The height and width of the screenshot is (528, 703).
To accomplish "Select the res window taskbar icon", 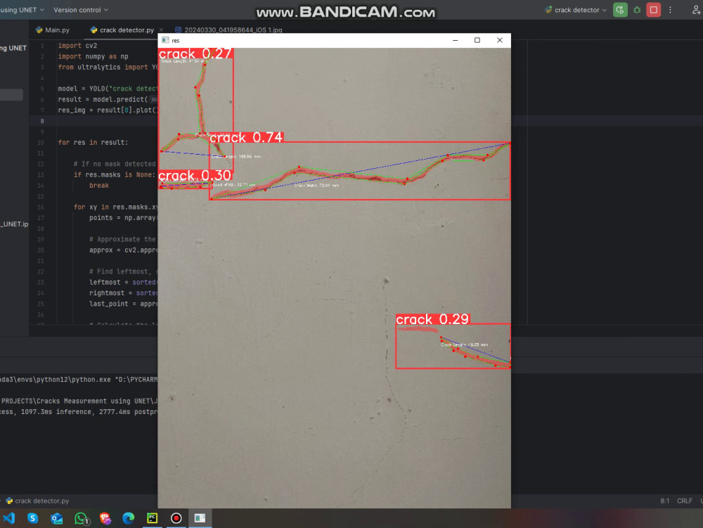I will pos(200,518).
